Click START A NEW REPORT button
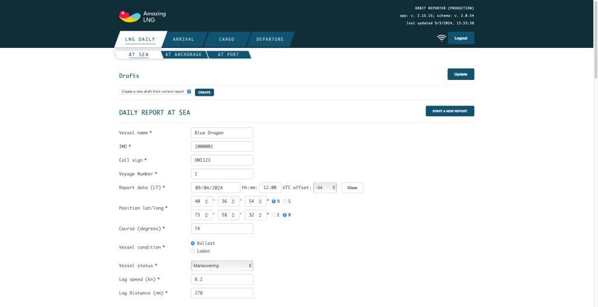 [x=450, y=111]
